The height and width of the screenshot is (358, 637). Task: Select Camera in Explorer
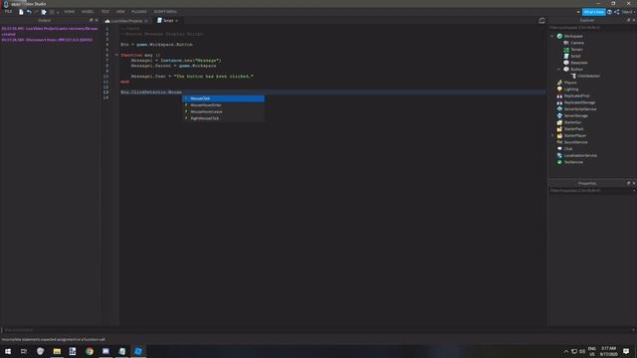[x=577, y=43]
